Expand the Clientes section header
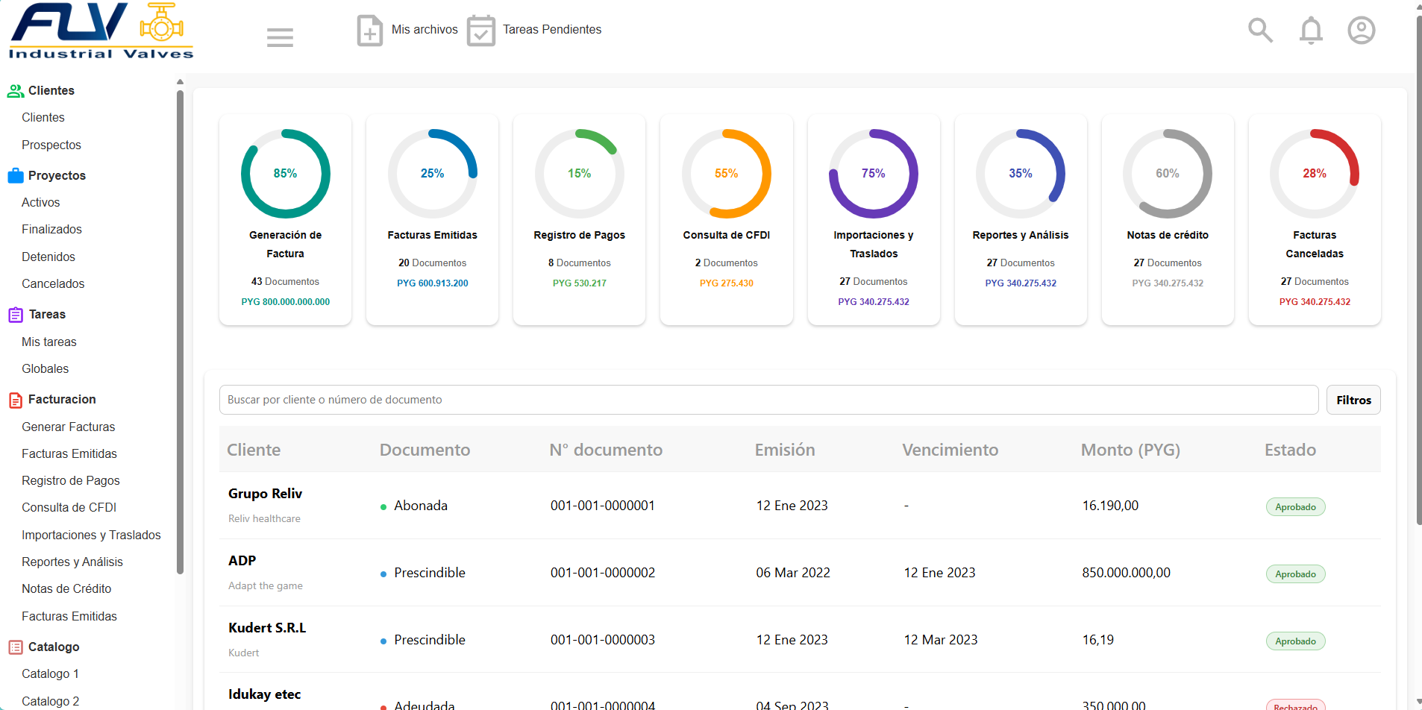 (x=51, y=90)
